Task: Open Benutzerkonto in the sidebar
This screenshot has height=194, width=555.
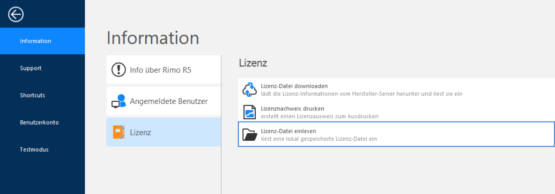Action: point(43,122)
